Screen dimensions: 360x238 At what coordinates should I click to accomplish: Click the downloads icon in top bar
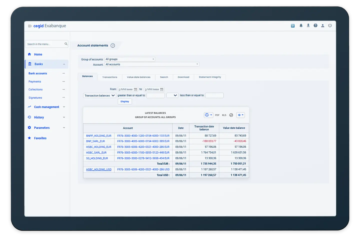tap(308, 25)
